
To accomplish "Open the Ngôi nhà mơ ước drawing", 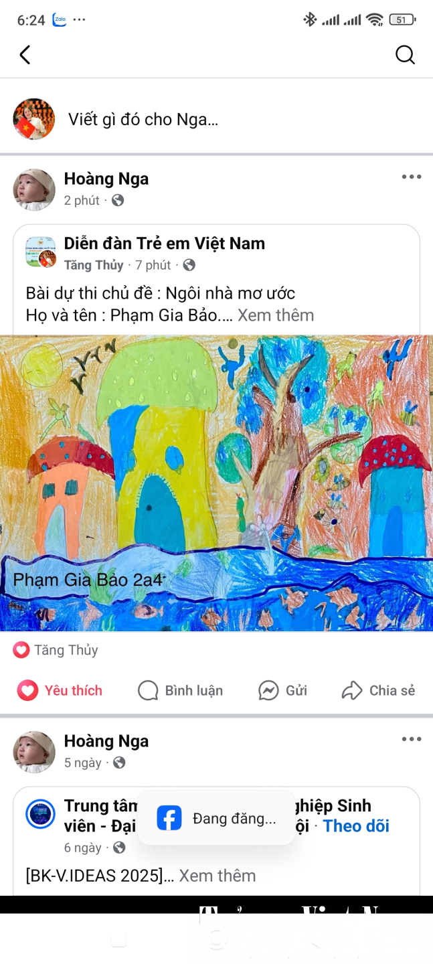I will 216,483.
